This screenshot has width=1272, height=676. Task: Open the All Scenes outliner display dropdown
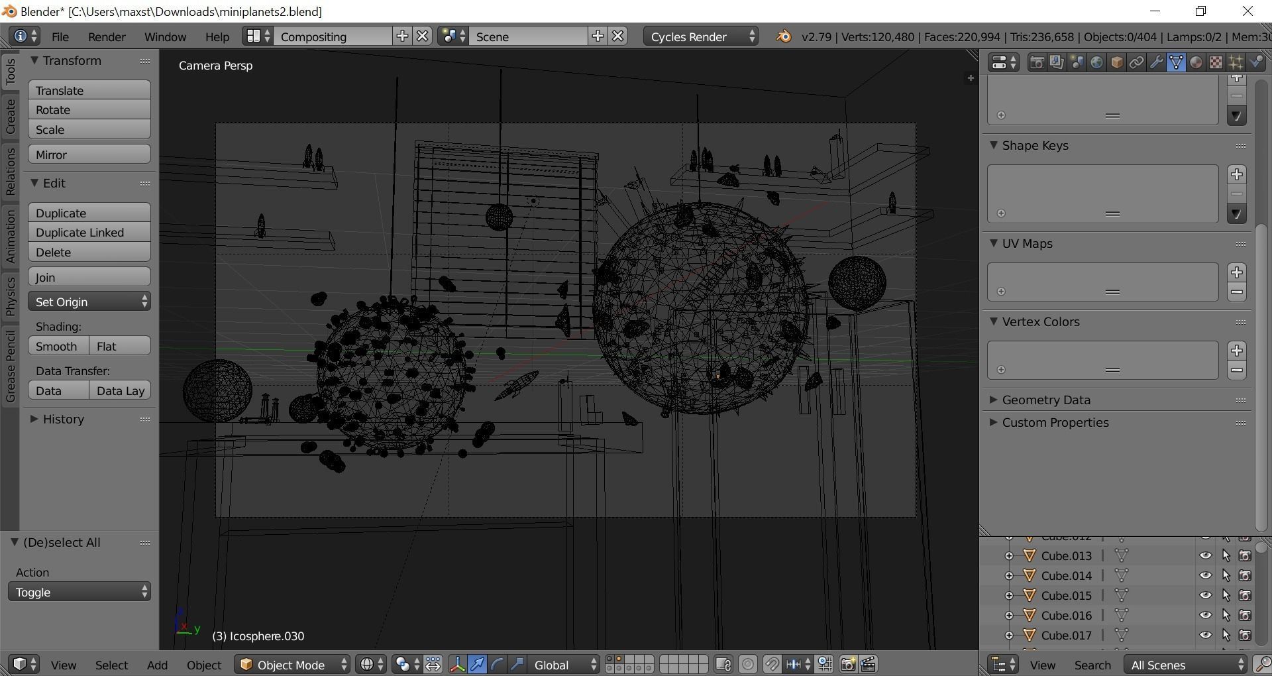[1187, 664]
